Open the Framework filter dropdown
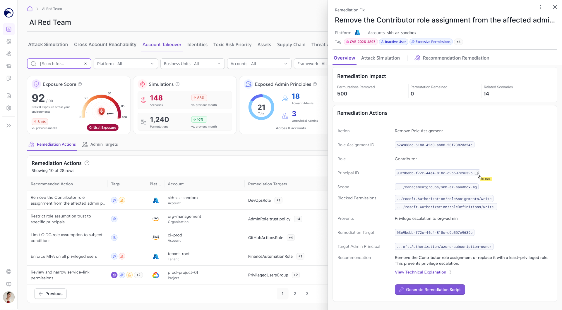Image resolution: width=562 pixels, height=310 pixels. click(311, 64)
